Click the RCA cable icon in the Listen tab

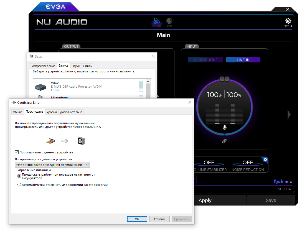click(51, 141)
